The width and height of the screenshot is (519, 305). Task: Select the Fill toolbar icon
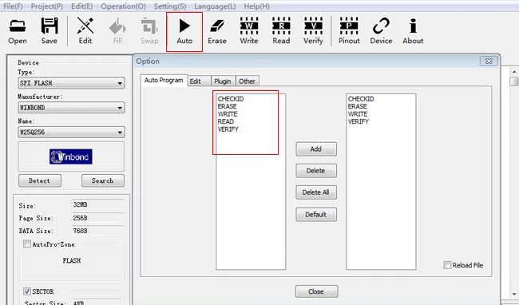[x=117, y=31]
